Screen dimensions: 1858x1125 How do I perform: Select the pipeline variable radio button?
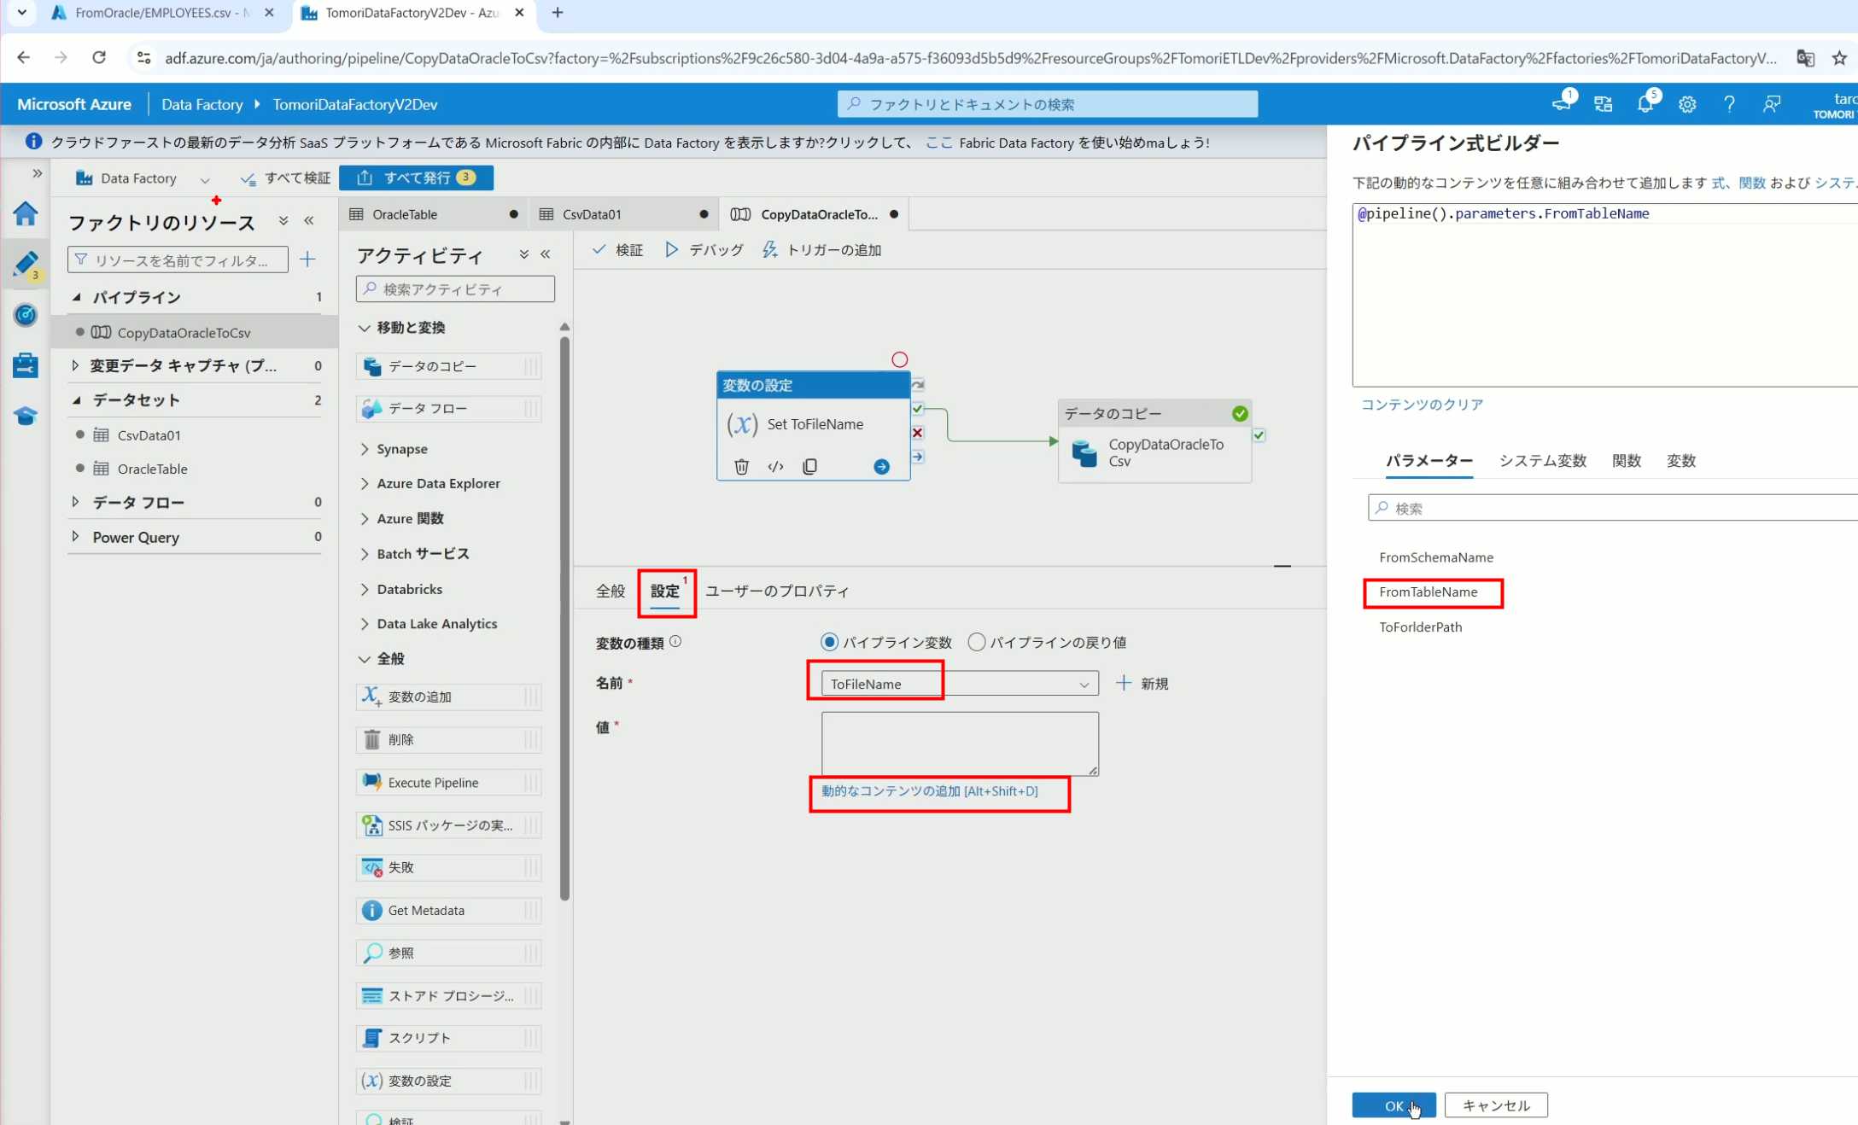tap(828, 642)
